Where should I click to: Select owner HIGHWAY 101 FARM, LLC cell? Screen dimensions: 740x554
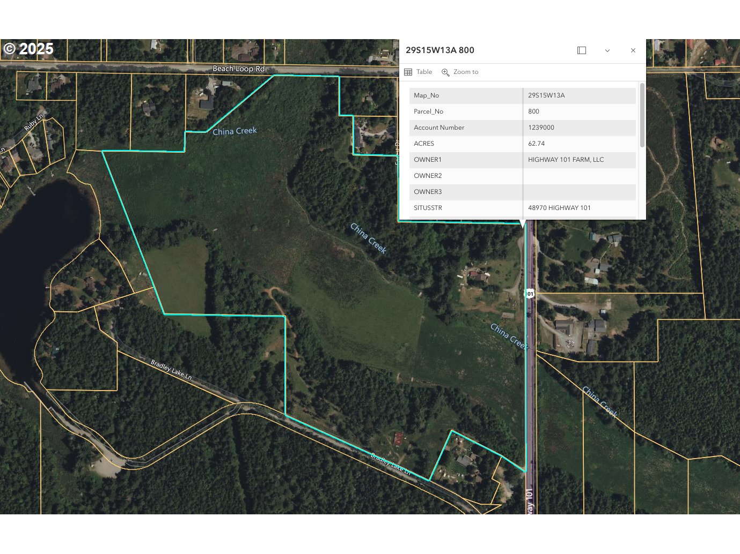[566, 160]
